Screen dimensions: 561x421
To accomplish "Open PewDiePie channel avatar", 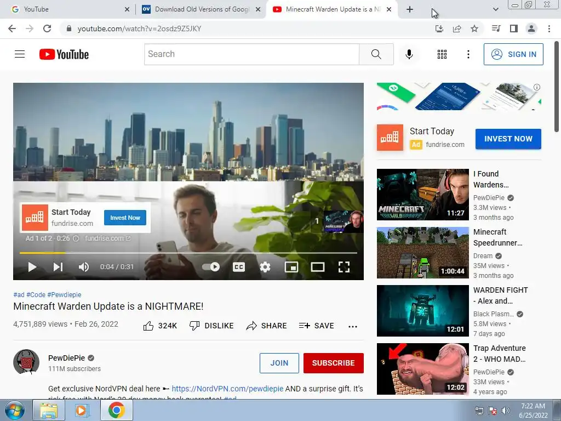I will (26, 362).
